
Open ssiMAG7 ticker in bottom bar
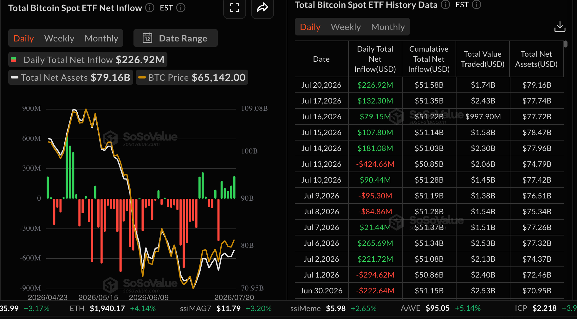[226, 308]
